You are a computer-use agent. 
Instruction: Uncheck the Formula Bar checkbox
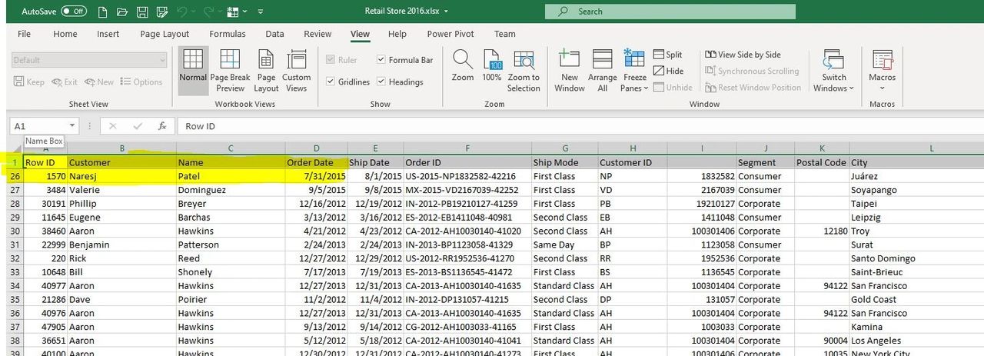(382, 60)
